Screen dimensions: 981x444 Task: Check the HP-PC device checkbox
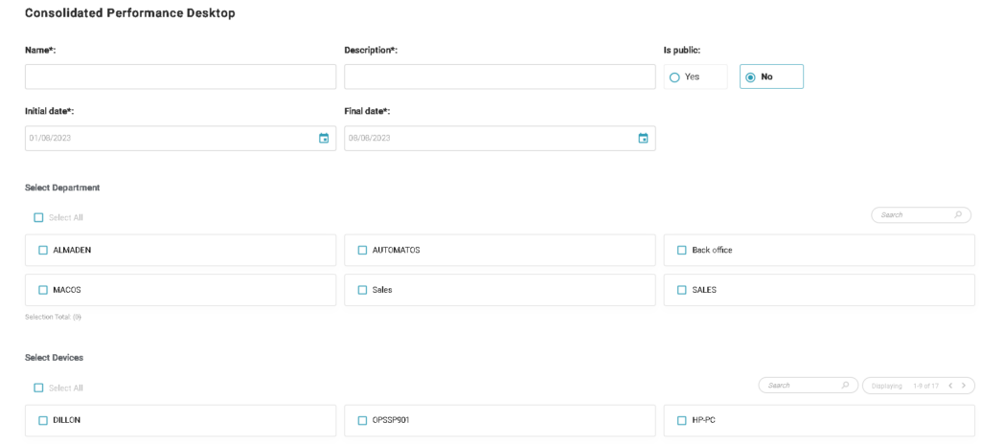click(682, 420)
